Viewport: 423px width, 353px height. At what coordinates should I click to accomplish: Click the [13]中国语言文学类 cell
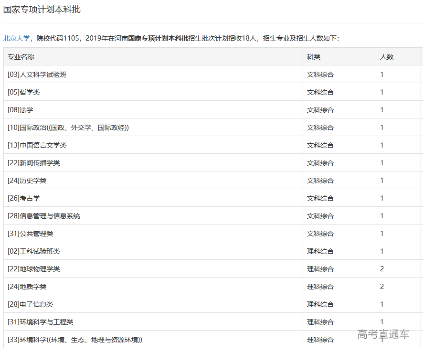click(37, 145)
